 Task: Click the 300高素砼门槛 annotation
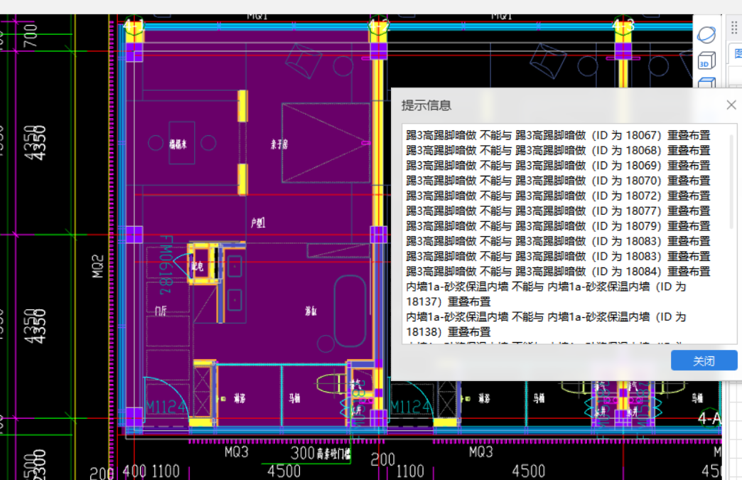pyautogui.click(x=321, y=454)
